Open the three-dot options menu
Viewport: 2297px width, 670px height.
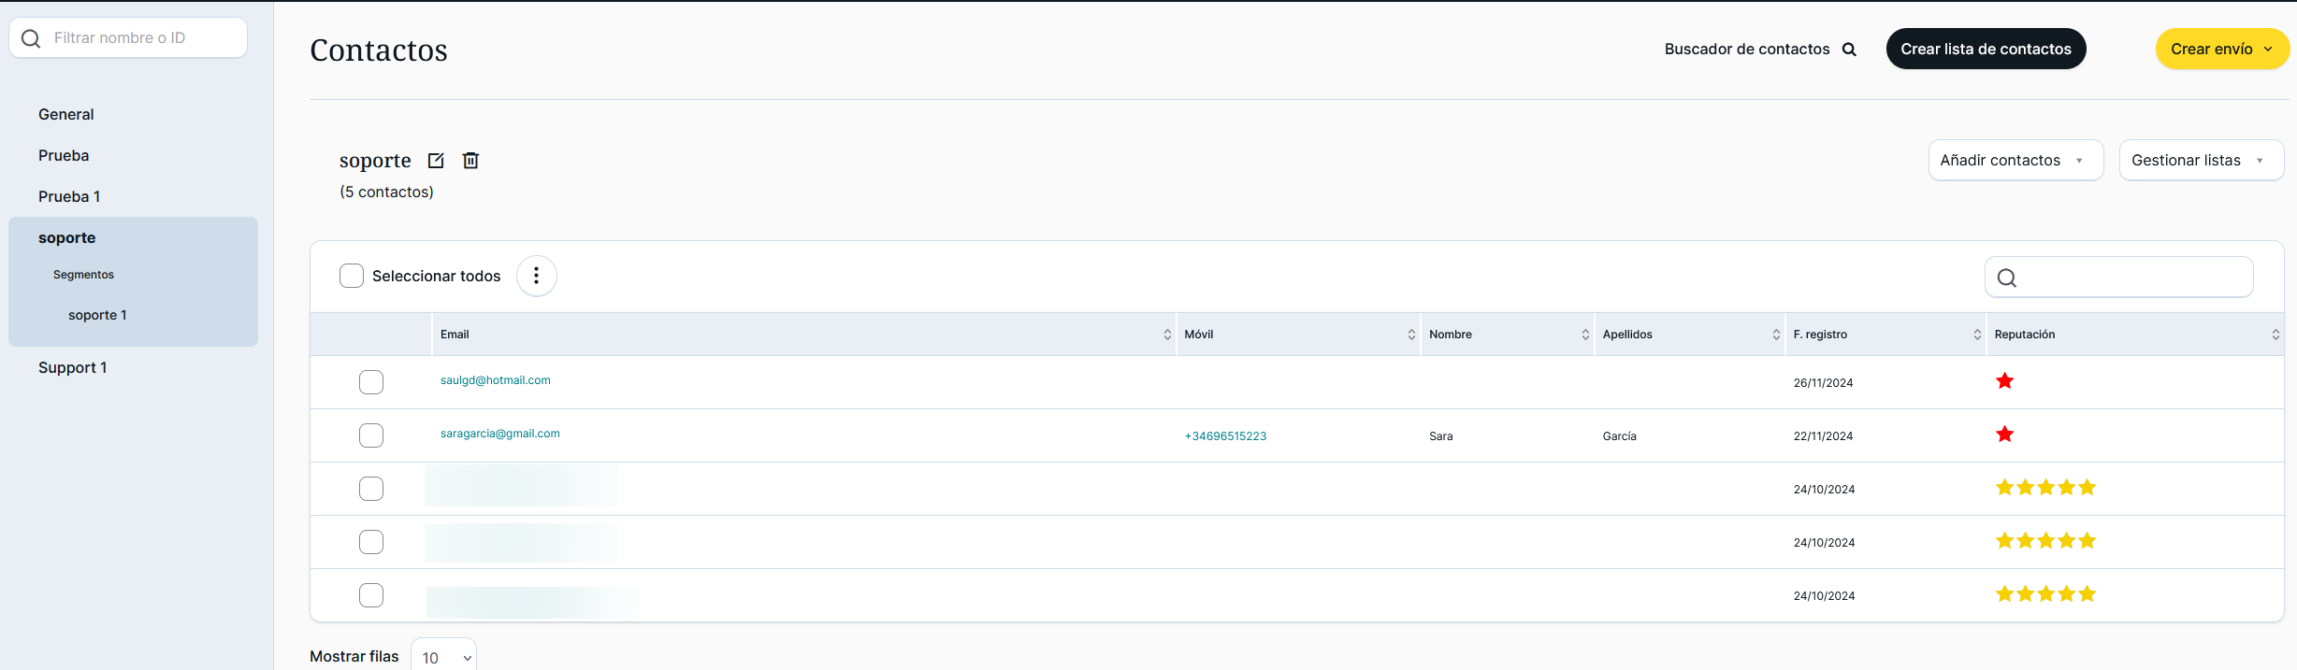point(537,277)
